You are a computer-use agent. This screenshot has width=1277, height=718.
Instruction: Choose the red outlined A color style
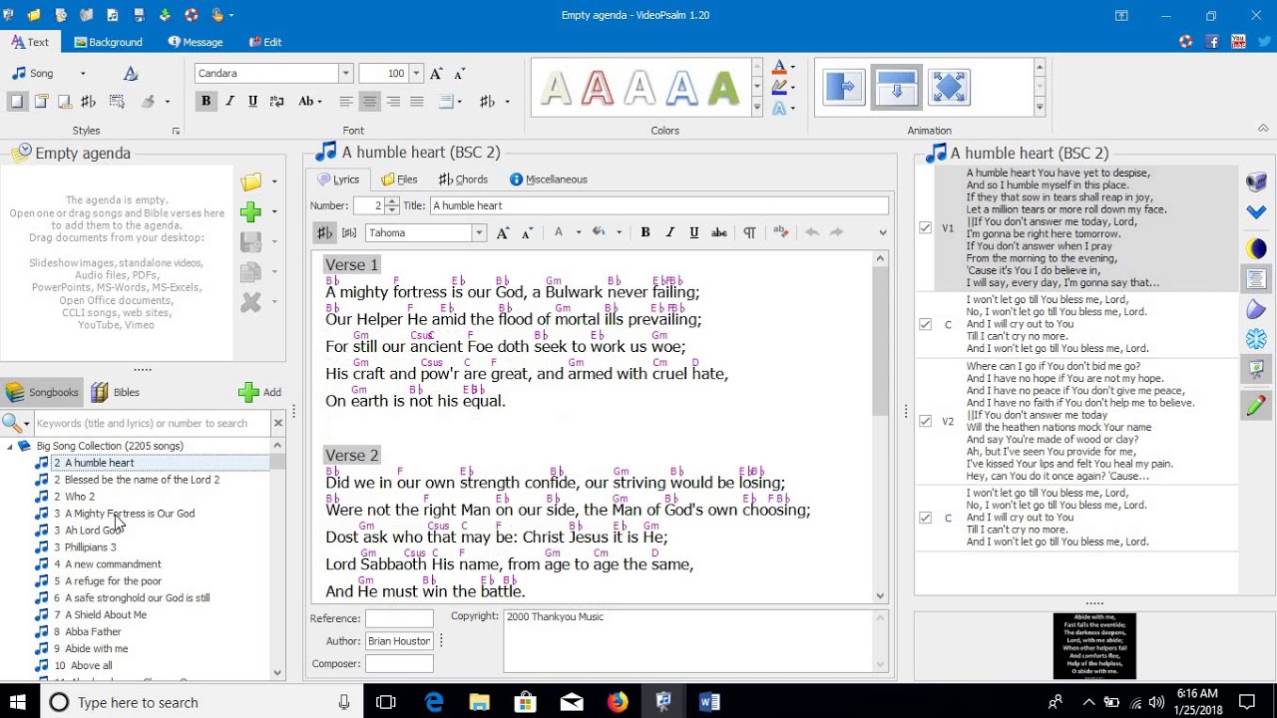597,89
